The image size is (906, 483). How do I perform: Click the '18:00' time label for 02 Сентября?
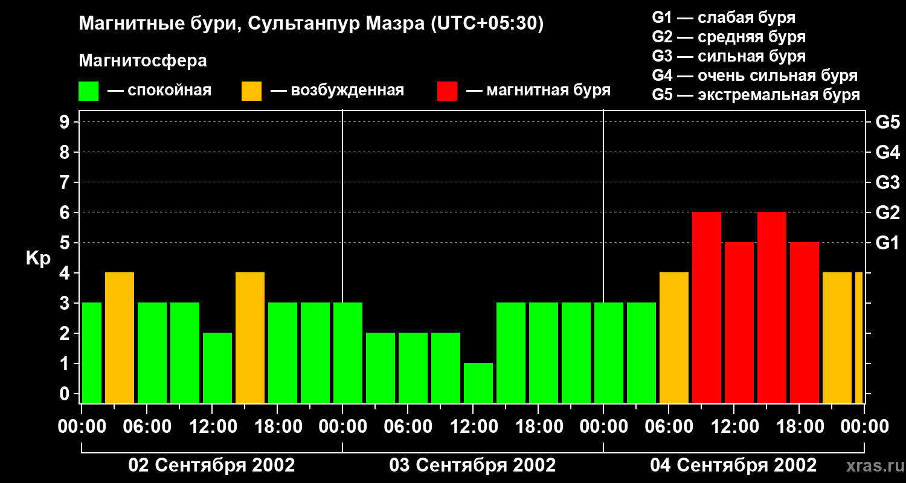coord(277,426)
